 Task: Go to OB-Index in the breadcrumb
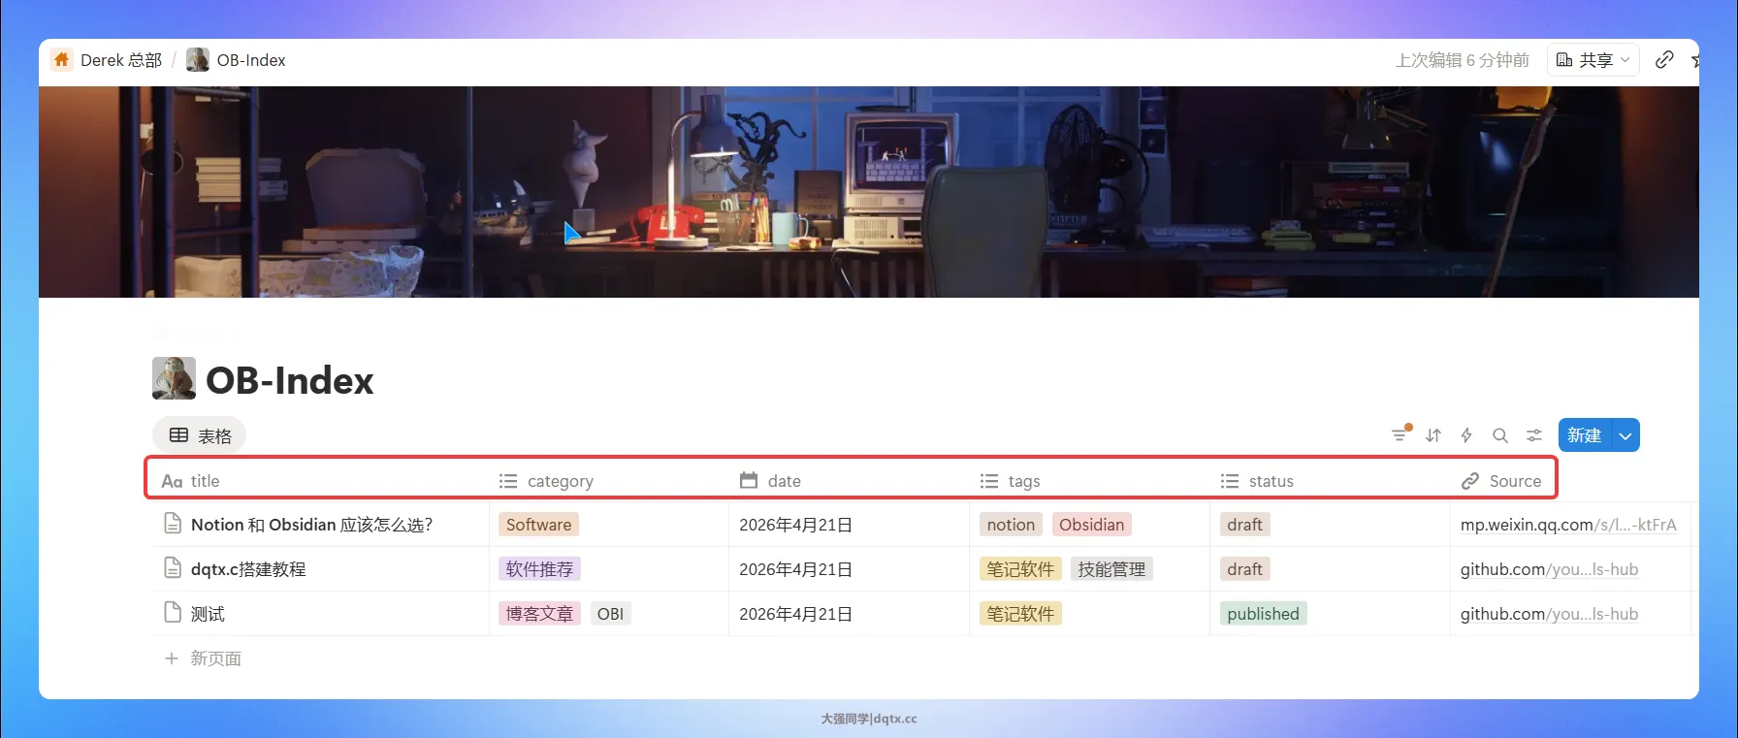pyautogui.click(x=250, y=60)
